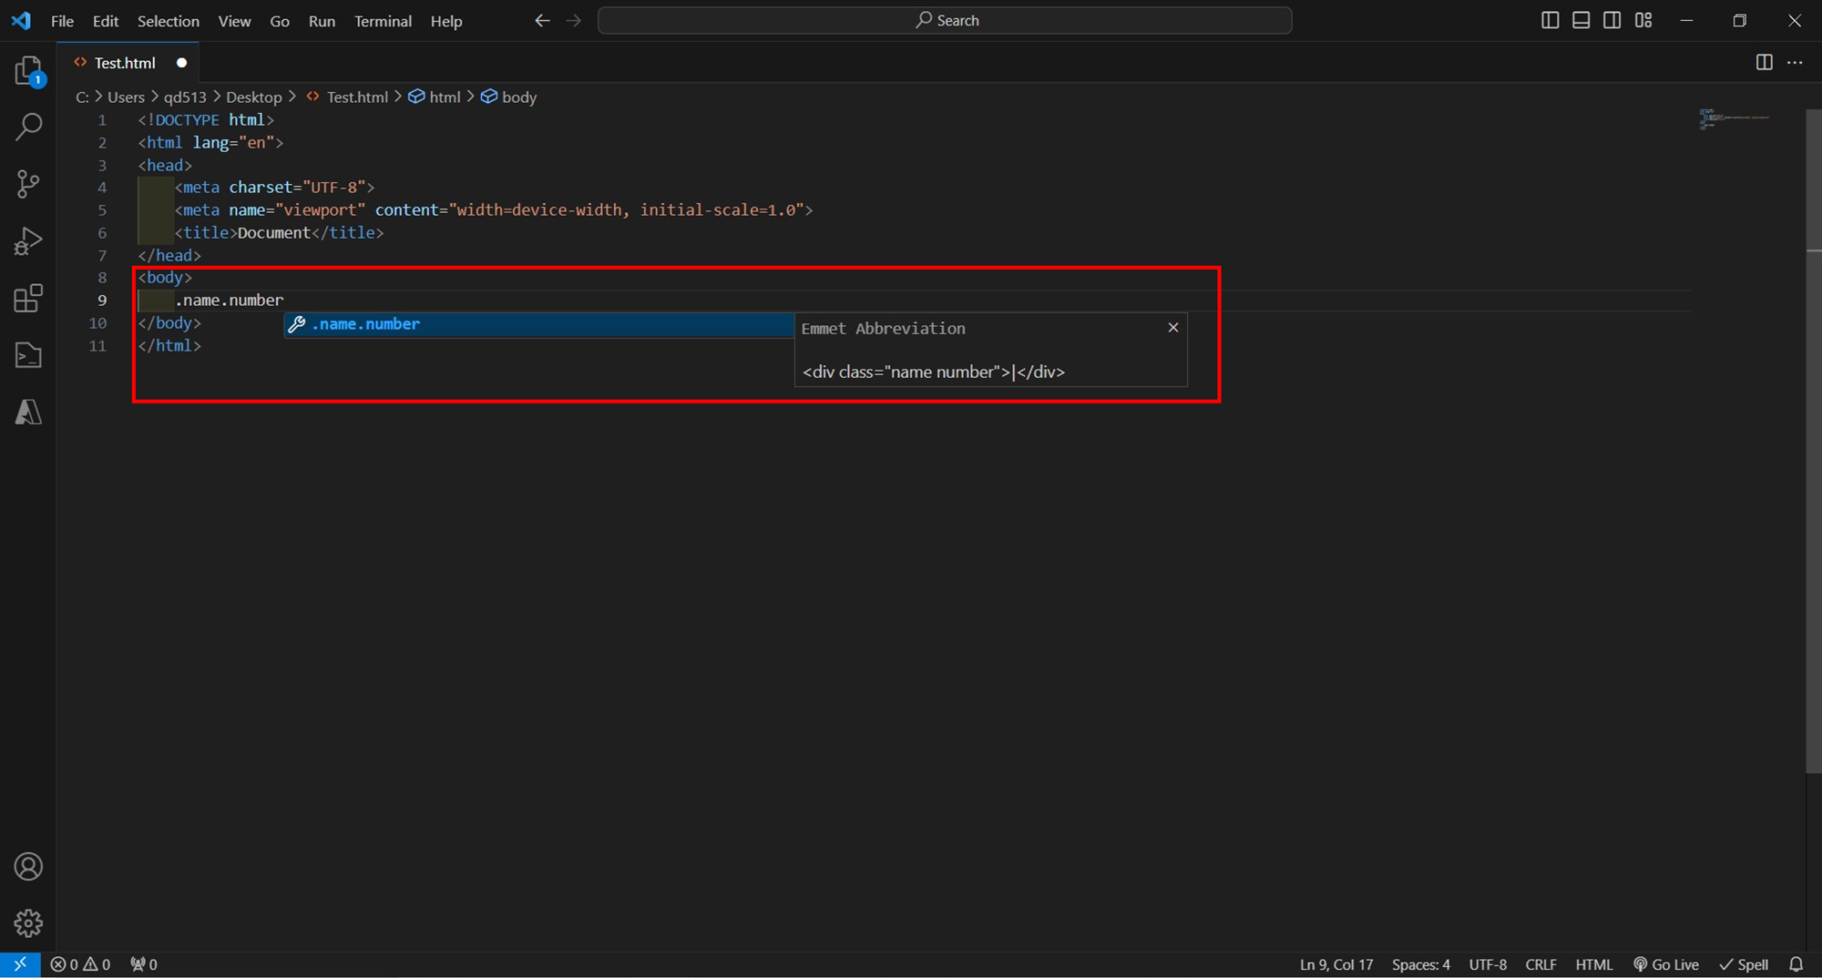Open the Source Control view
The height and width of the screenshot is (978, 1822).
[x=28, y=184]
